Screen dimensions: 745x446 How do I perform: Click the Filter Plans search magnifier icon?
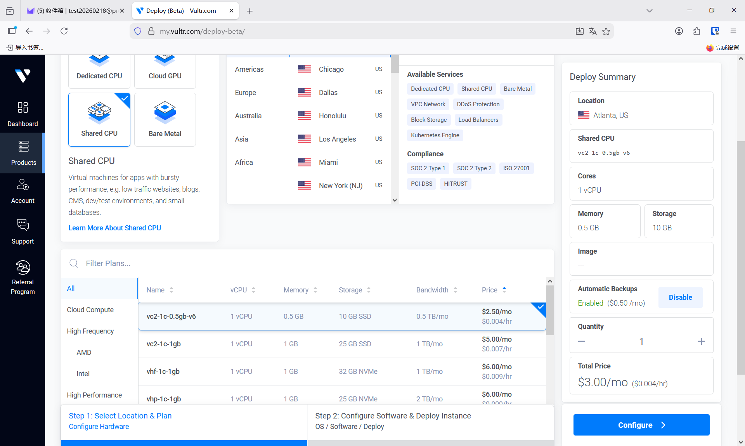click(x=74, y=263)
